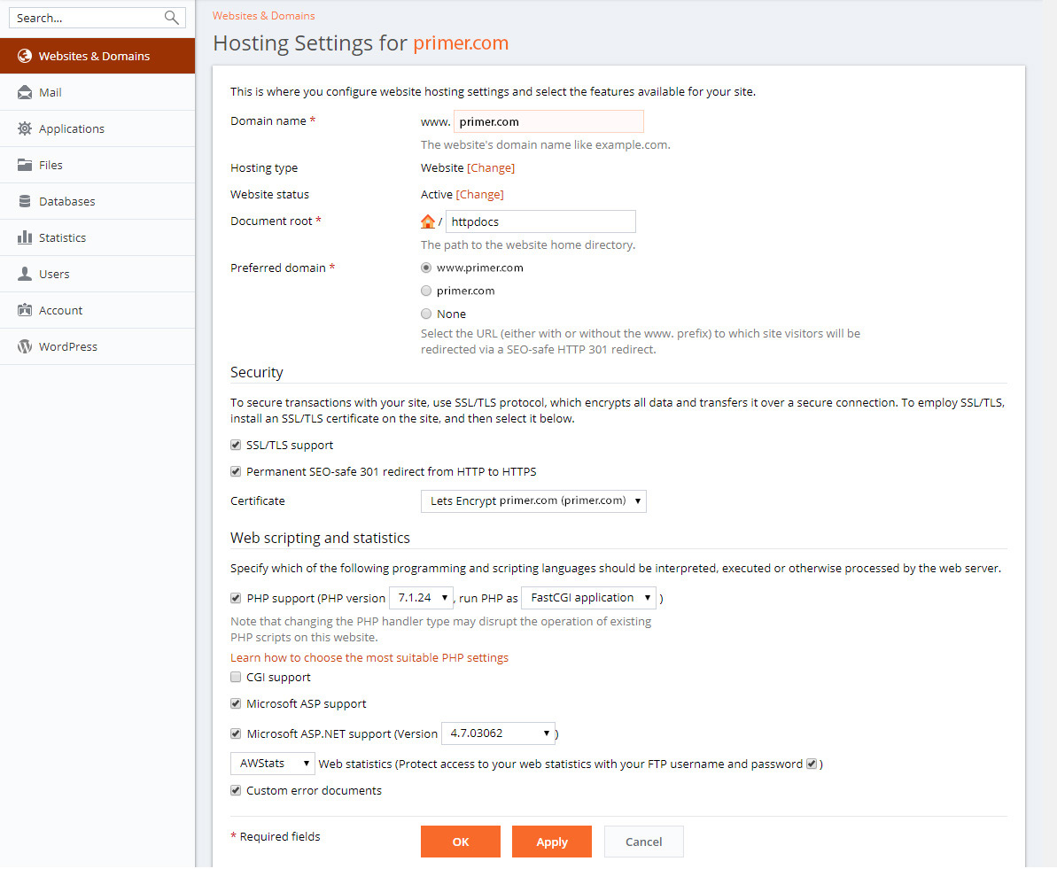Open PHP version 7.1.24 dropdown
1057x869 pixels.
(422, 598)
